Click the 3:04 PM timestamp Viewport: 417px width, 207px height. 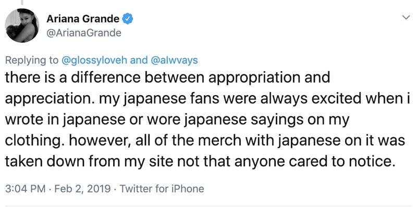25,189
